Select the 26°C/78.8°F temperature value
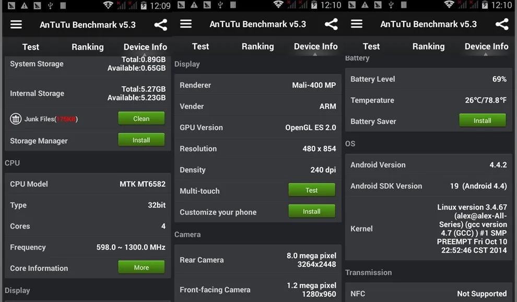The height and width of the screenshot is (302, 517). point(486,100)
